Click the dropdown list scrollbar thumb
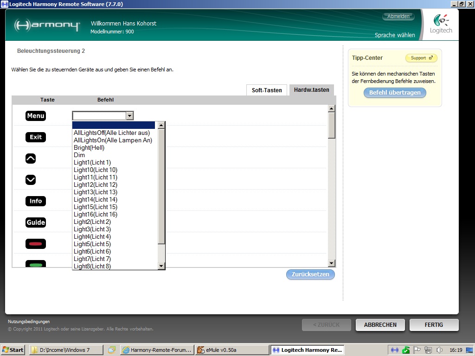This screenshot has width=475, height=356. (161, 186)
